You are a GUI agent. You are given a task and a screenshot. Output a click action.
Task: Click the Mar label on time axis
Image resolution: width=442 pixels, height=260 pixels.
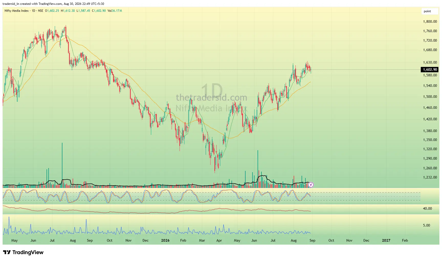202,240
